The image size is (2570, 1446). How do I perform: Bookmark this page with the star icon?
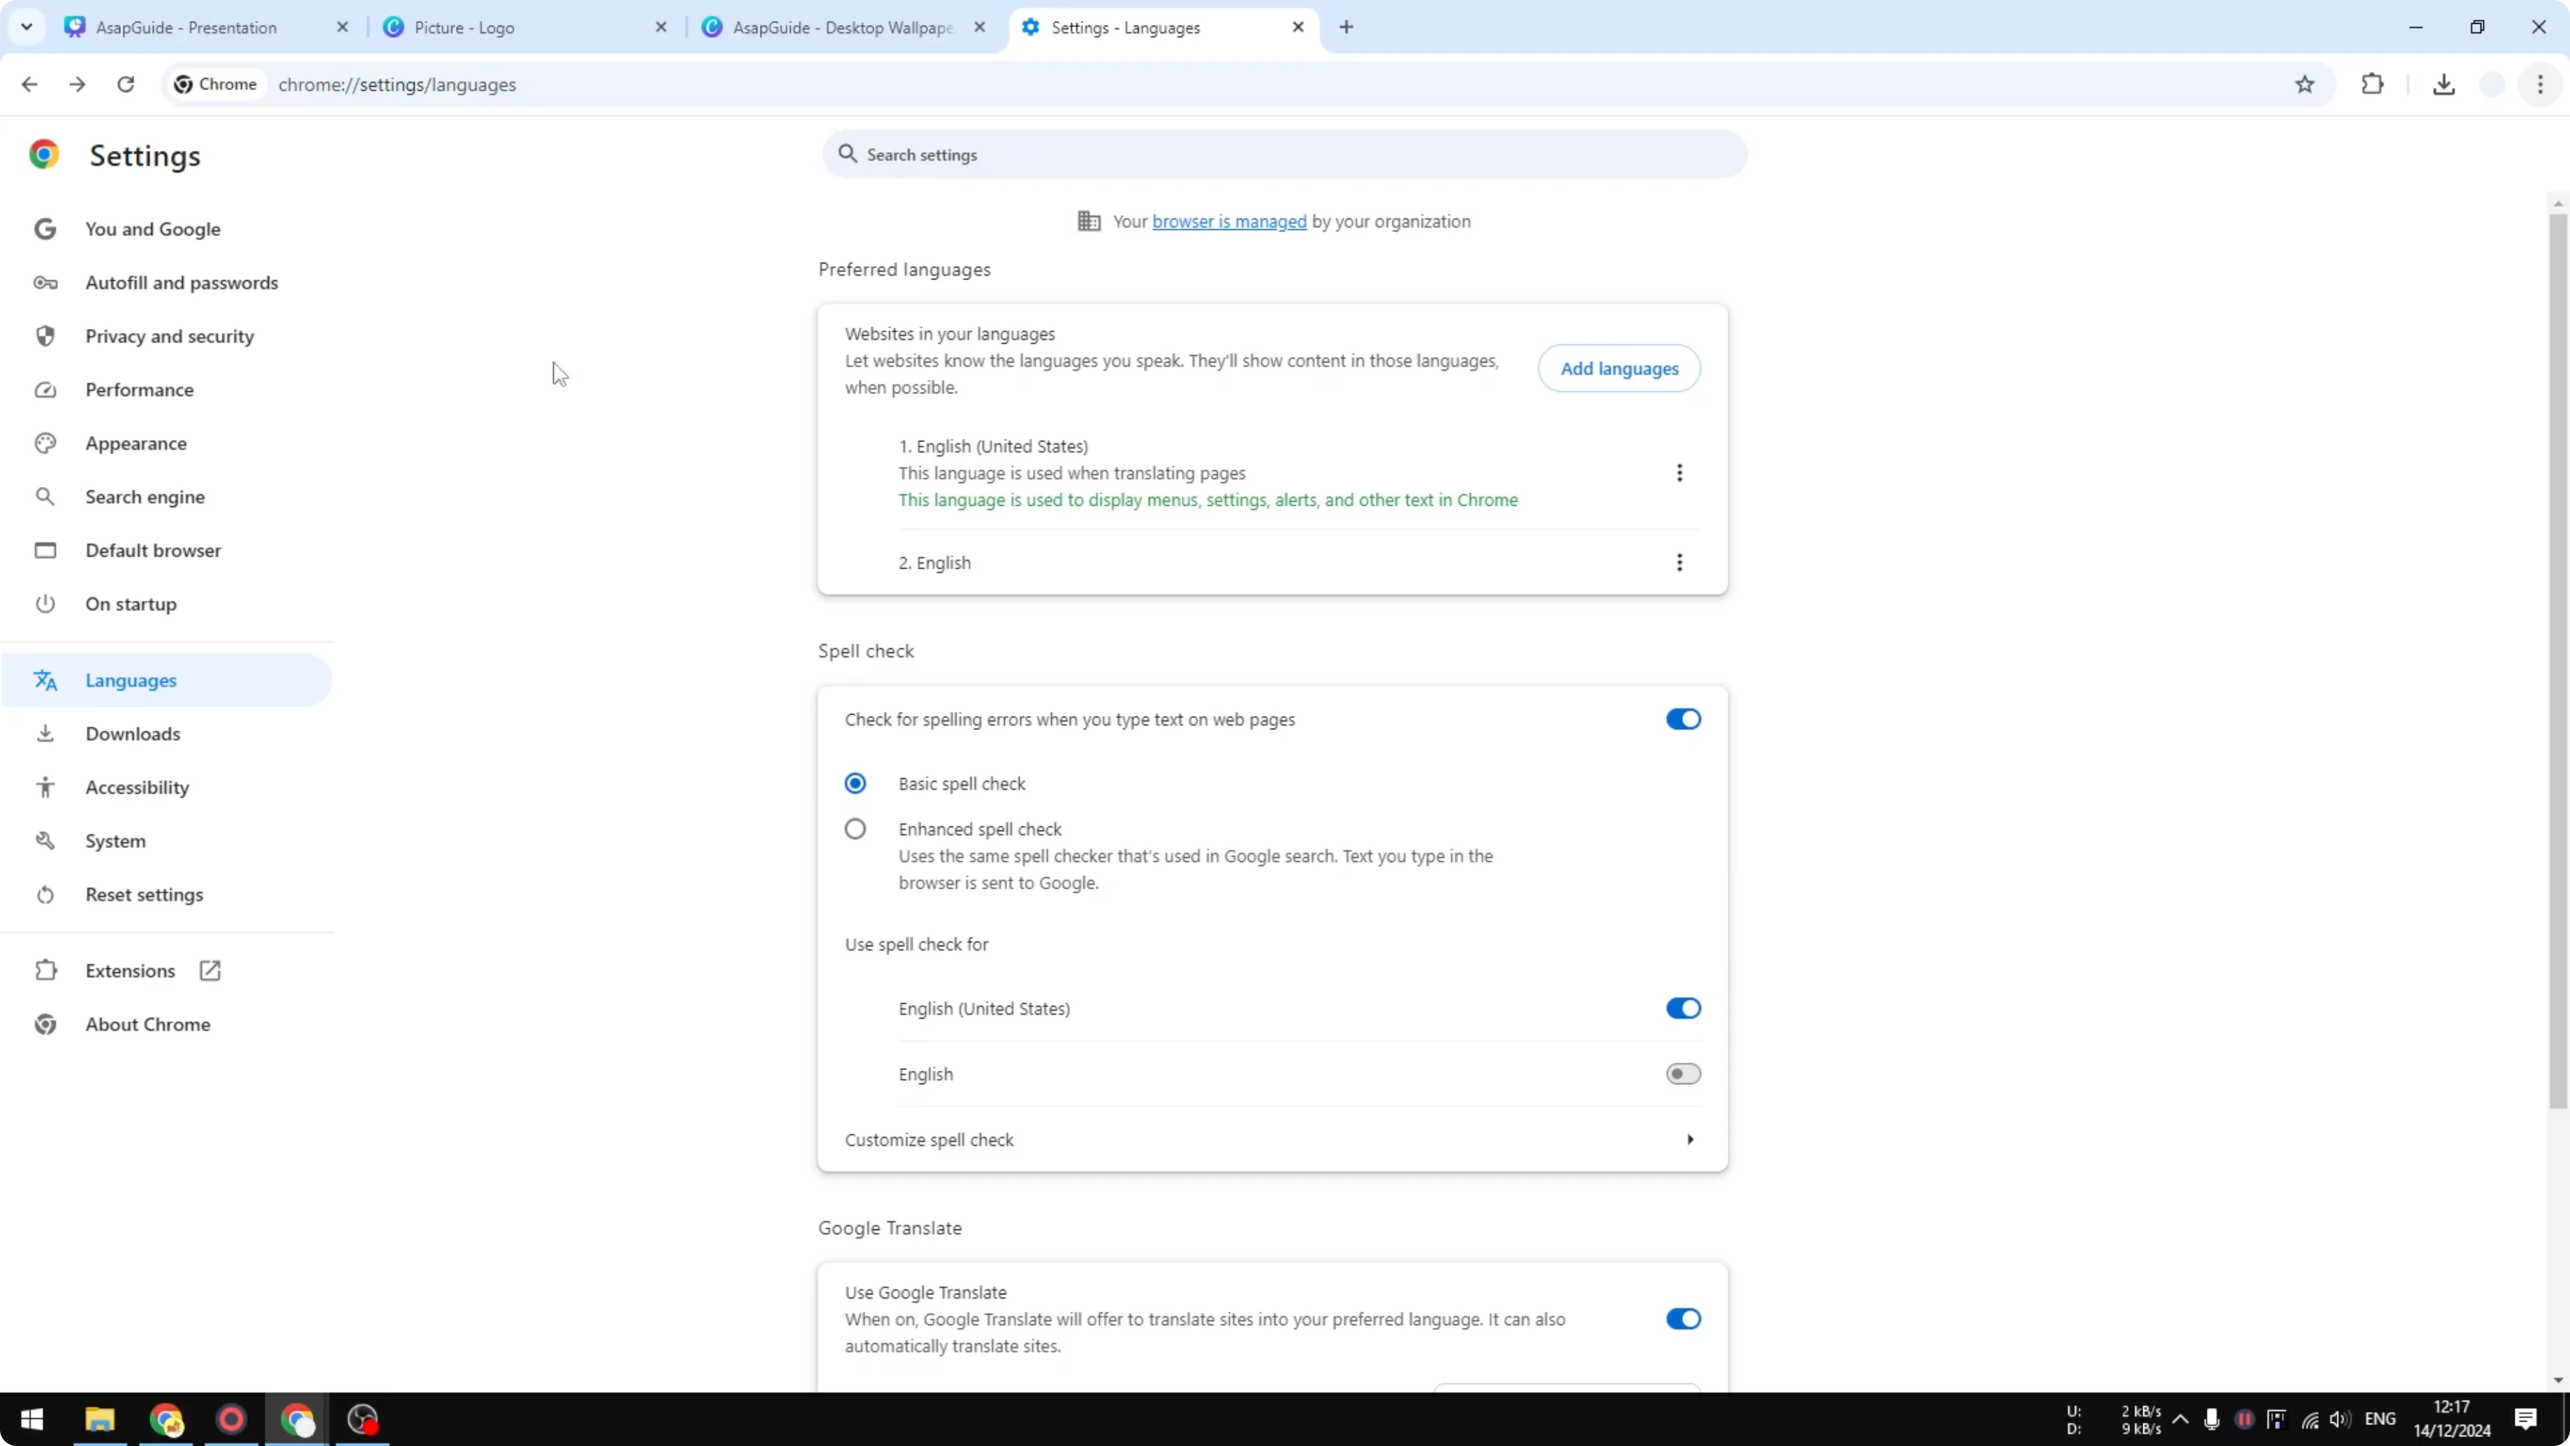[x=2304, y=85]
